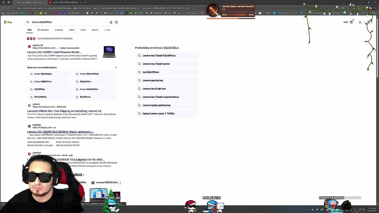The width and height of the screenshot is (379, 213).
Task: Switch to VÍDEOS tab
Action: click(72, 30)
